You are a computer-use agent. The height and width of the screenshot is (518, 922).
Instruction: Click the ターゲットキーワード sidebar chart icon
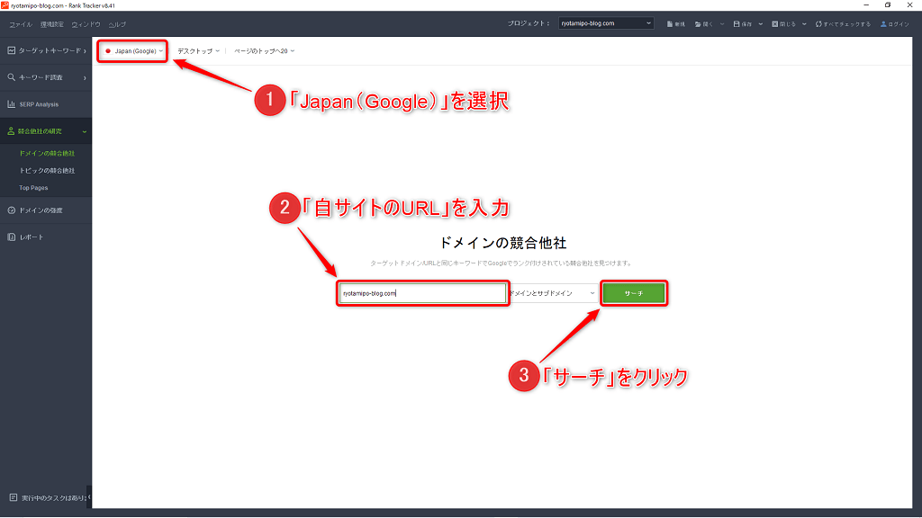pyautogui.click(x=11, y=50)
